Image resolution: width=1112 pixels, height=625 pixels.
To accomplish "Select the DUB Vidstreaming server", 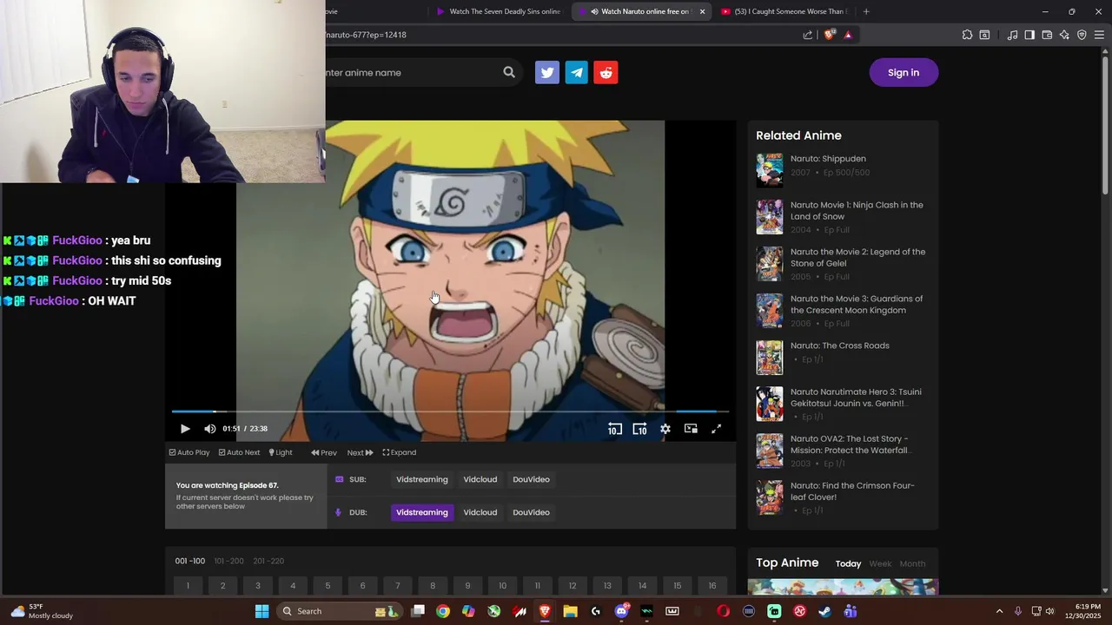I will (422, 512).
